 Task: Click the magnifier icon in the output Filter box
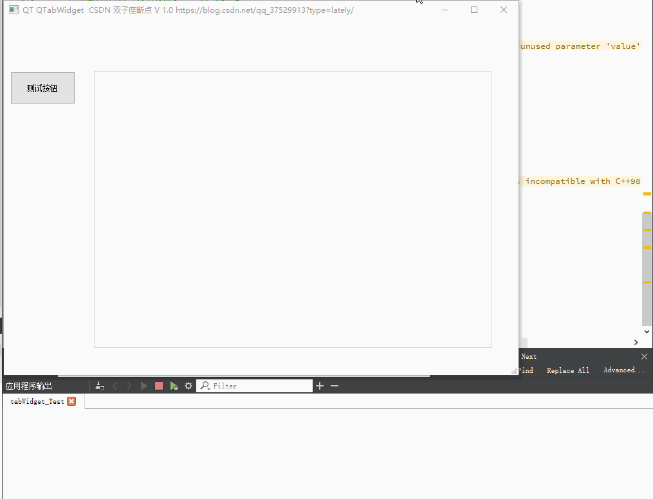click(205, 386)
